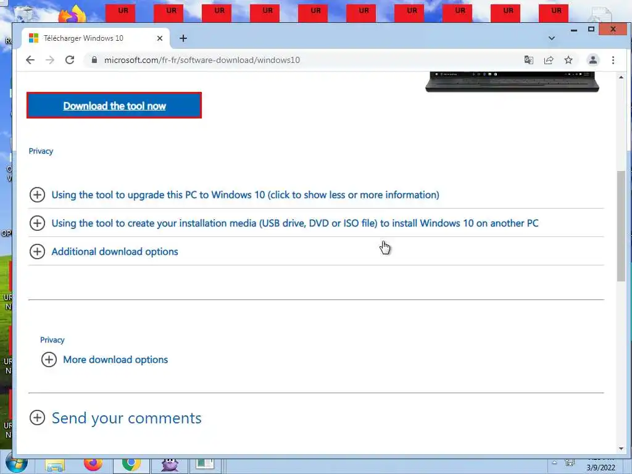The width and height of the screenshot is (632, 474).
Task: Expand Send your comments section
Action: pos(126,418)
